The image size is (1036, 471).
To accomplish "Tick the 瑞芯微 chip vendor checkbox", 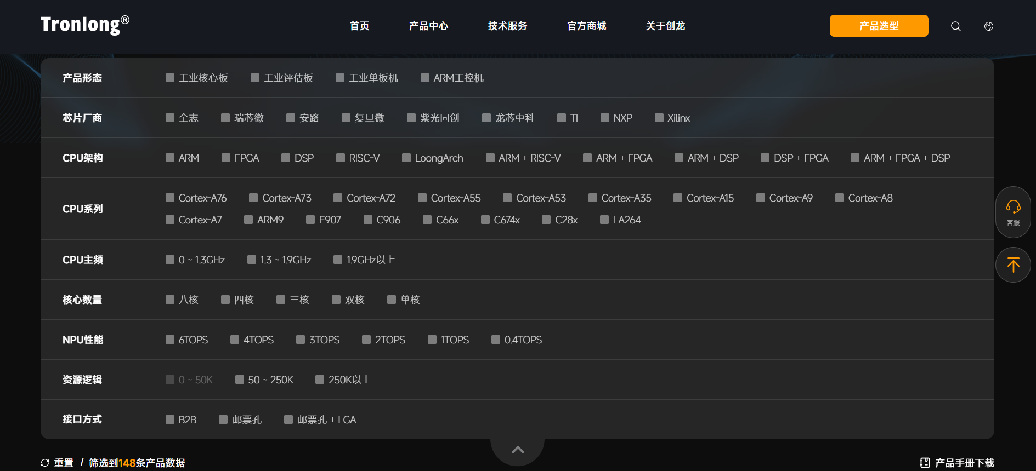I will 225,118.
